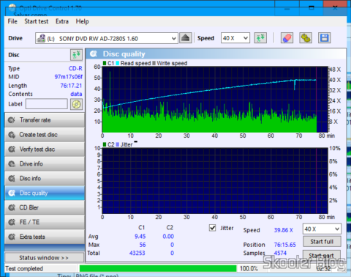Viewport: 351px width, 277px height.
Task: Click the C2 Avg value 0.00
Action: pyautogui.click(x=168, y=237)
